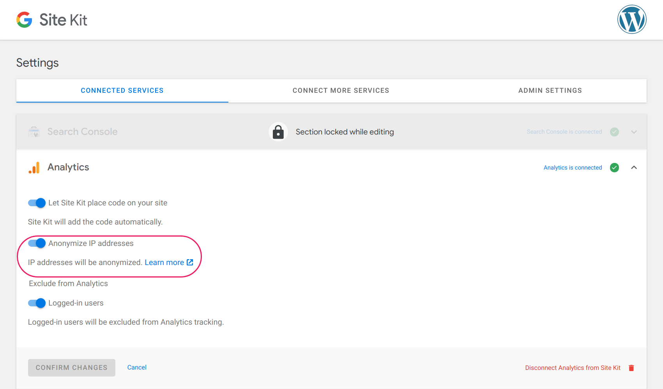
Task: Click the Settings page heading
Action: tap(37, 63)
